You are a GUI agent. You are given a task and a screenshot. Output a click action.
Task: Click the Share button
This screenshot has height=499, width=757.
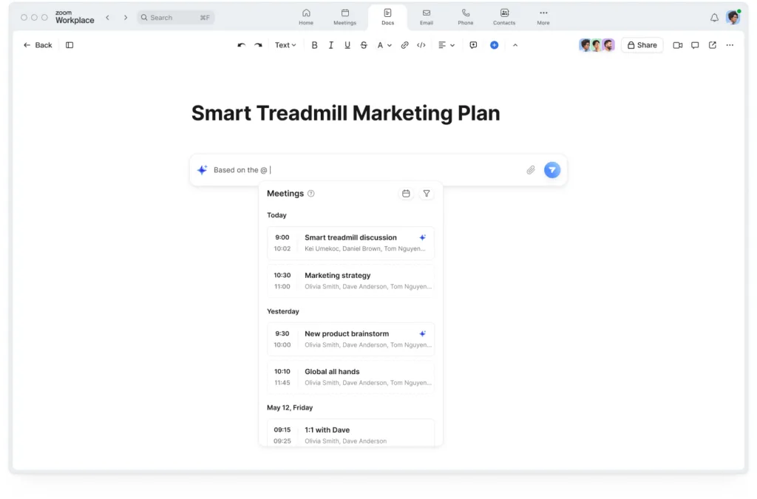click(642, 45)
